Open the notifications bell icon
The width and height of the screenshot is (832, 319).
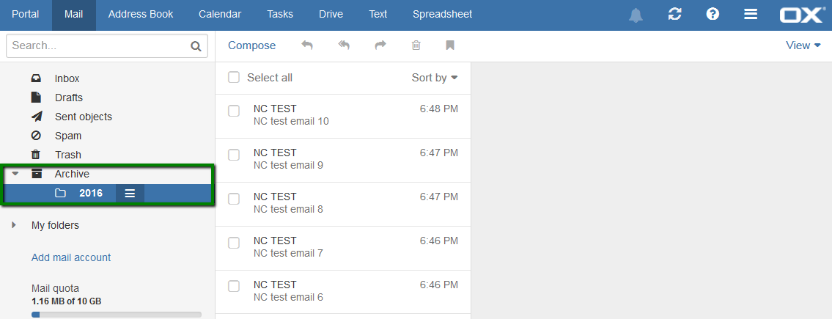636,15
